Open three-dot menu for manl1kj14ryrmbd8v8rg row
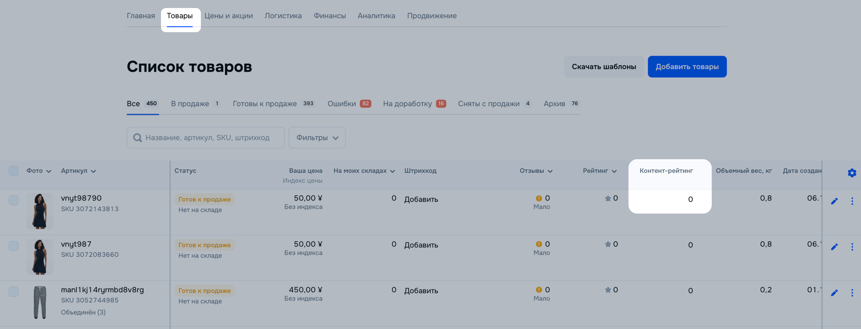The image size is (861, 329). point(852,293)
